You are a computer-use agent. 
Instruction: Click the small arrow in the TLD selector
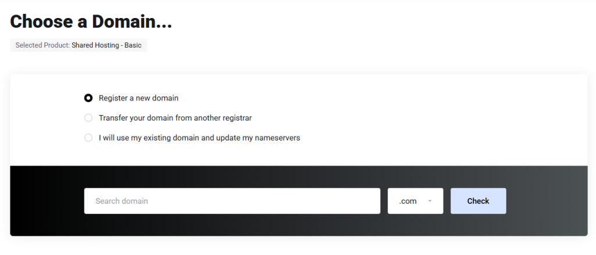tap(430, 201)
